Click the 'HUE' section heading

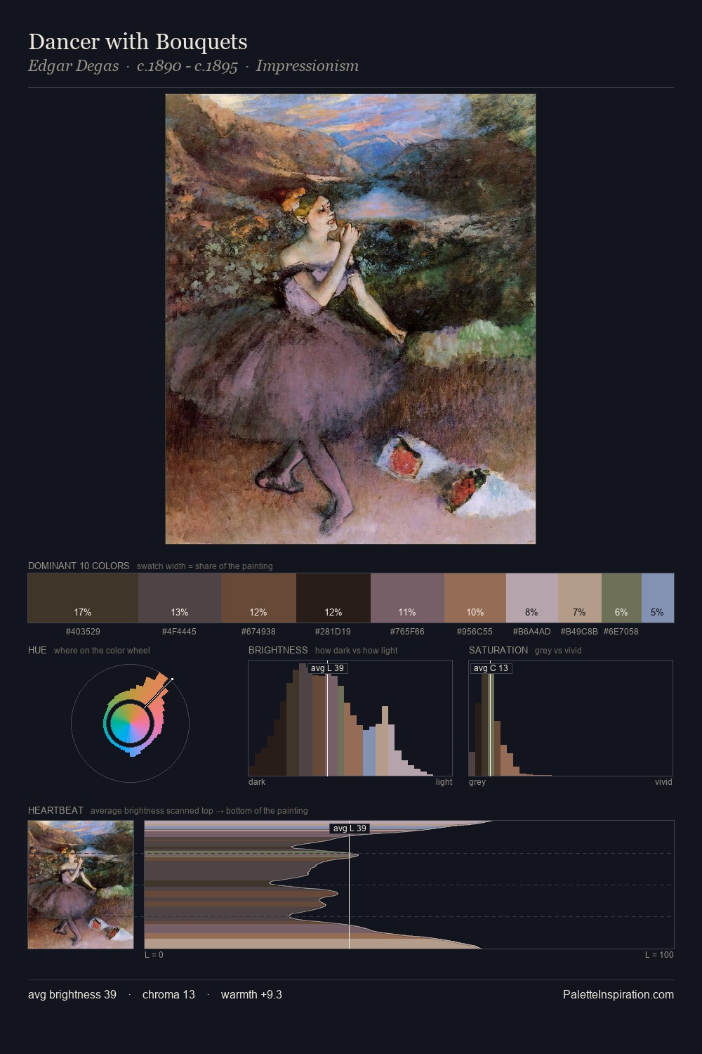[x=37, y=650]
